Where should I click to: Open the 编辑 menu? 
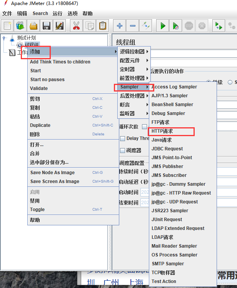[22, 13]
